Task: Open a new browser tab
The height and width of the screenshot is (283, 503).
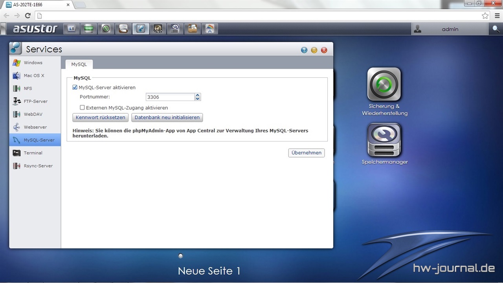Action: [x=80, y=5]
